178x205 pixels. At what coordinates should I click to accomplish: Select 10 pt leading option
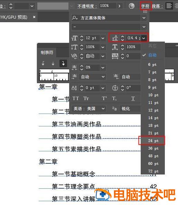(153, 95)
